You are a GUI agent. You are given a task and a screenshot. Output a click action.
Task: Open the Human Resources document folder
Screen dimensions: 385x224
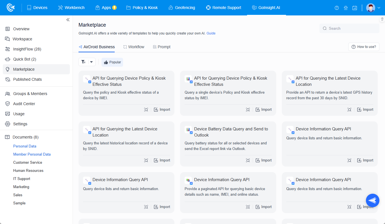pyautogui.click(x=28, y=170)
